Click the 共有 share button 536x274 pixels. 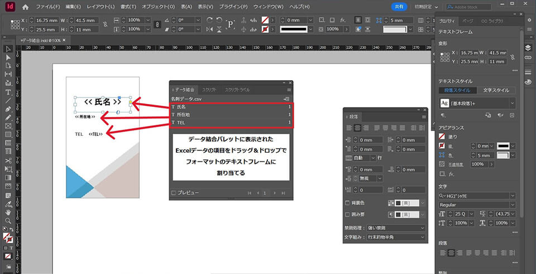coord(399,7)
